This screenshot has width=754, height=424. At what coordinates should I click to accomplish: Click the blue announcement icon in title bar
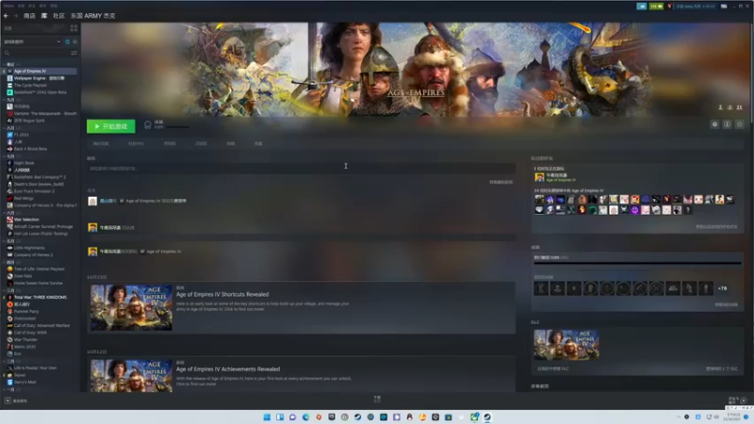(642, 7)
